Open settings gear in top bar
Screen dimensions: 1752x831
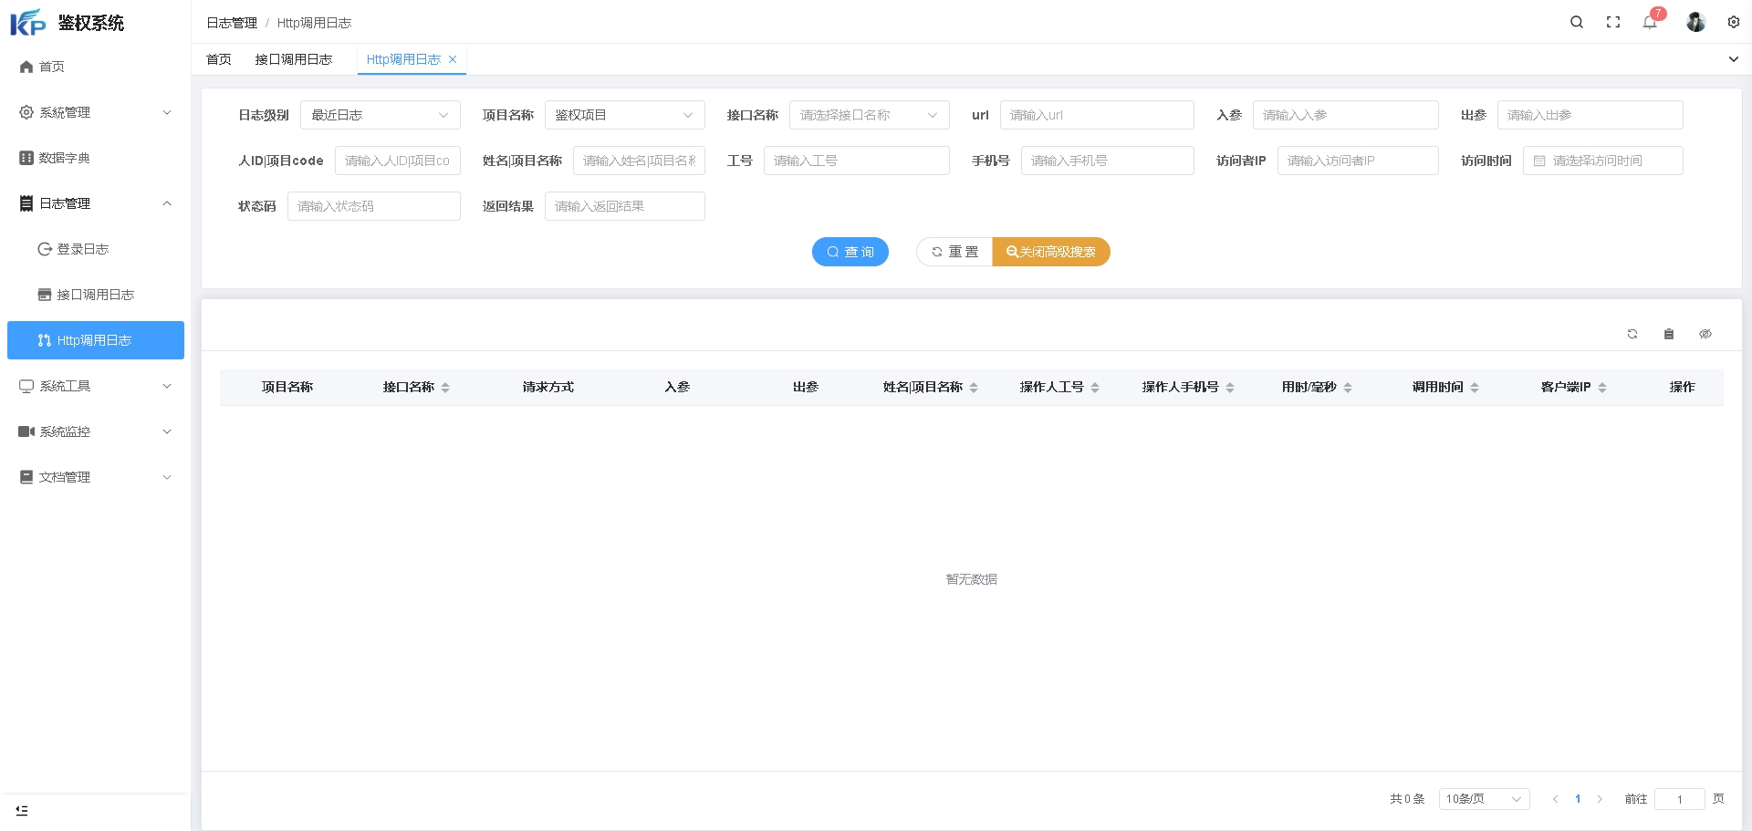pyautogui.click(x=1733, y=22)
